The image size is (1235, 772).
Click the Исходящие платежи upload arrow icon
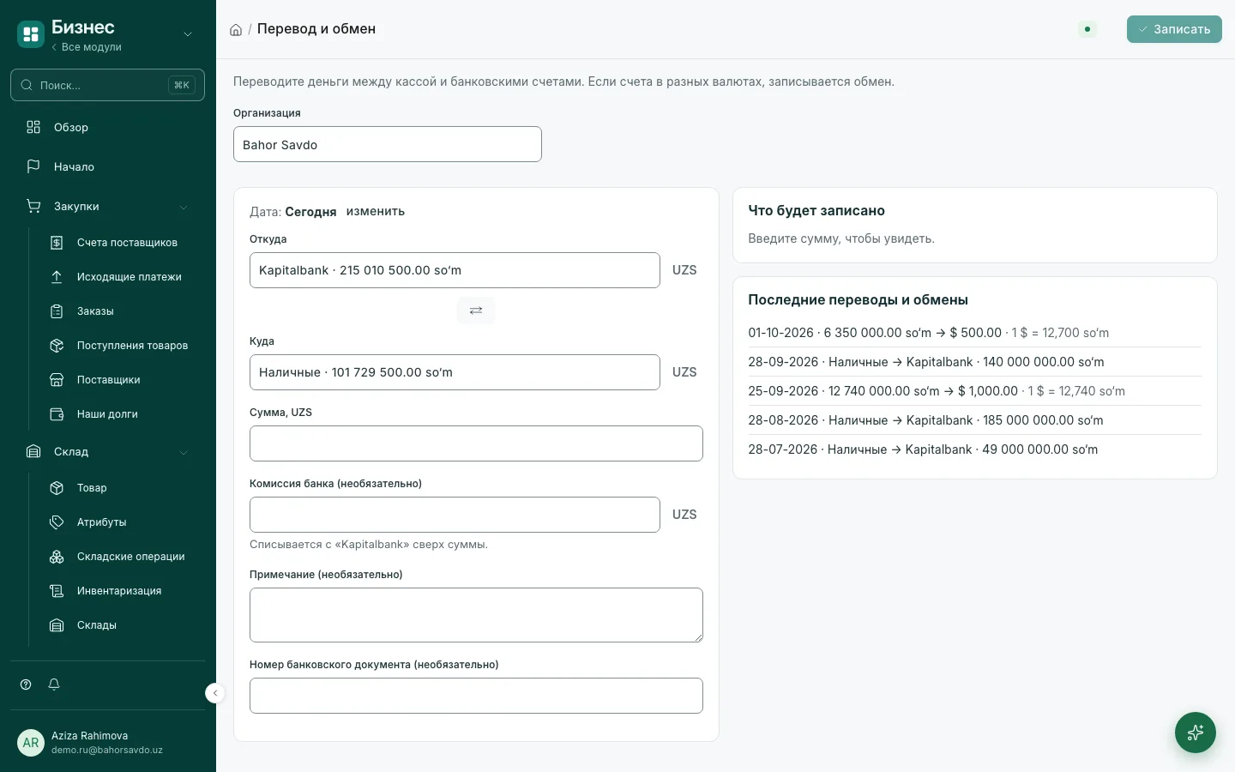tap(57, 277)
